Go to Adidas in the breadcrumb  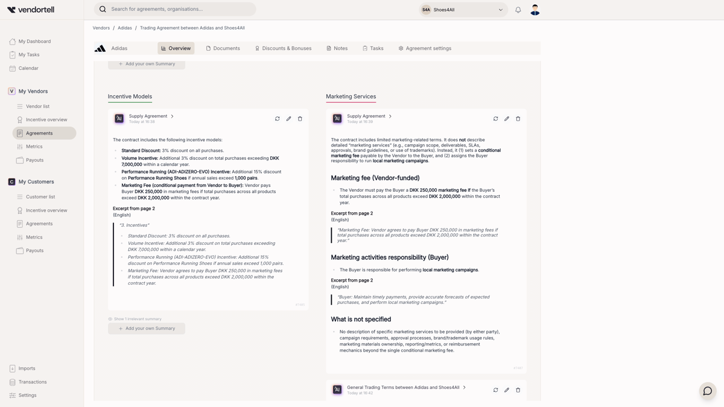[x=125, y=28]
